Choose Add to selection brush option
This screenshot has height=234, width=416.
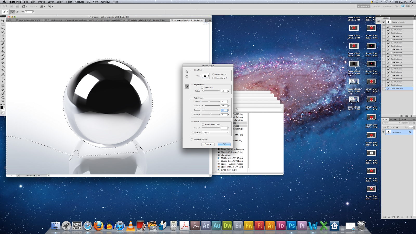click(13, 12)
